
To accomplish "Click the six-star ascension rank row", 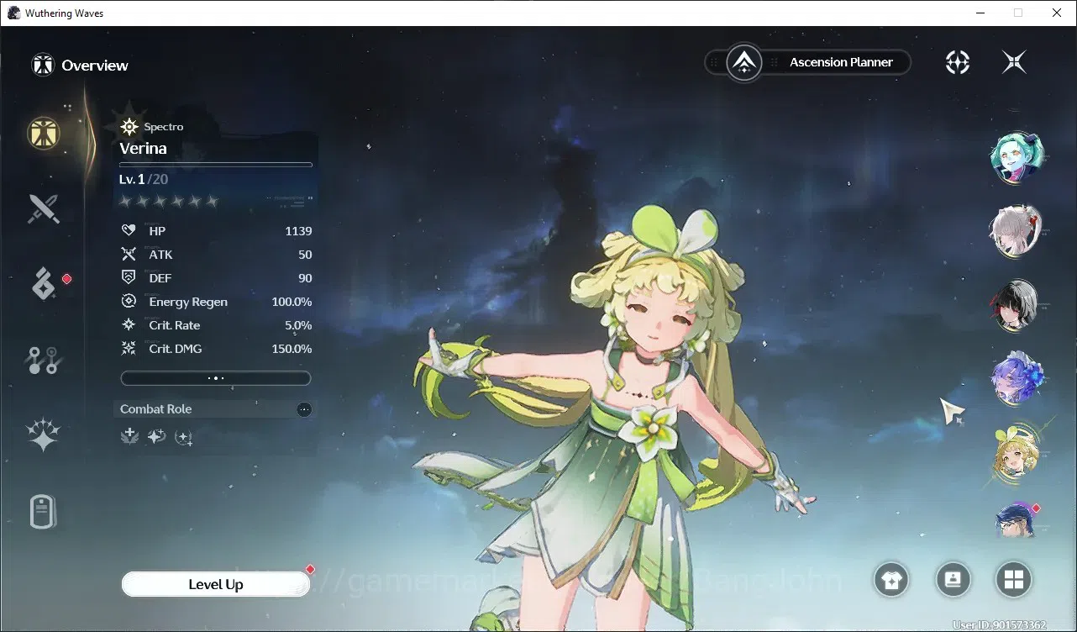I will click(x=169, y=201).
